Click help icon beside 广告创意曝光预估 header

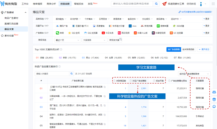[169, 81]
